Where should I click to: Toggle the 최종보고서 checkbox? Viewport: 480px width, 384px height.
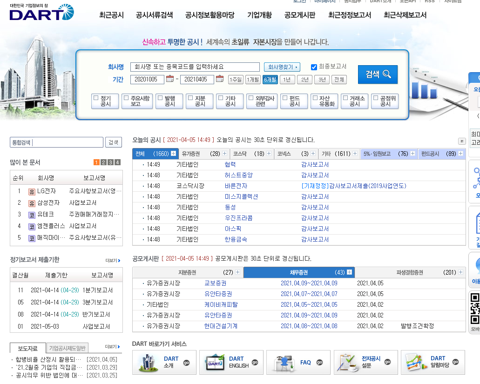(x=314, y=67)
